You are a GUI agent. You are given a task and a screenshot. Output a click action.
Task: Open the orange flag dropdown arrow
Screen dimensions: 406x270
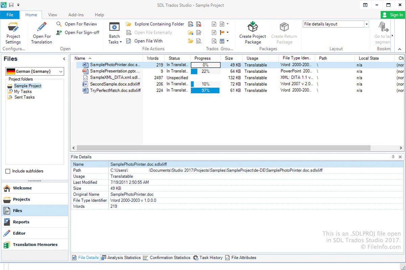click(x=228, y=32)
